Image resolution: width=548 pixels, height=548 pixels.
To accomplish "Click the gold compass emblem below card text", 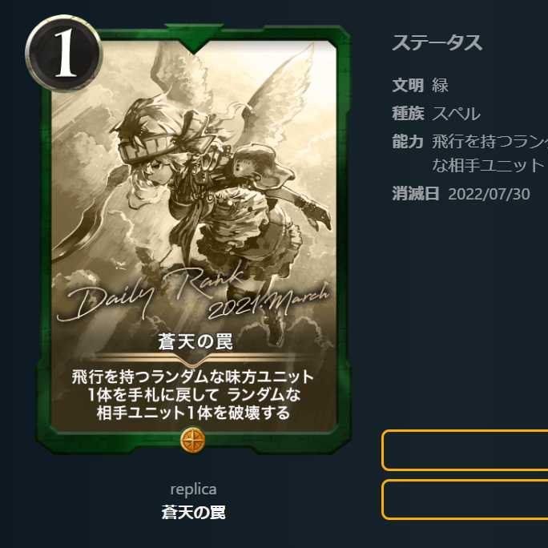I will [x=193, y=441].
